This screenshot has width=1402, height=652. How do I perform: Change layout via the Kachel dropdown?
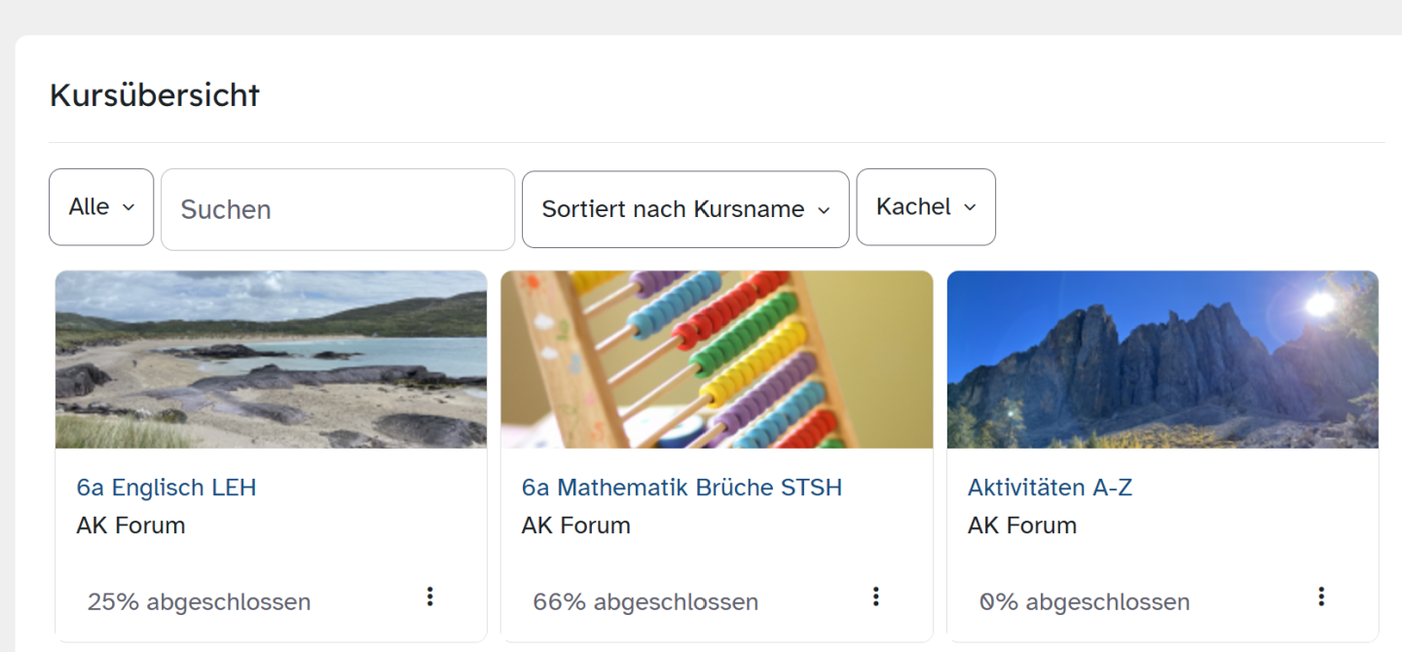tap(924, 207)
